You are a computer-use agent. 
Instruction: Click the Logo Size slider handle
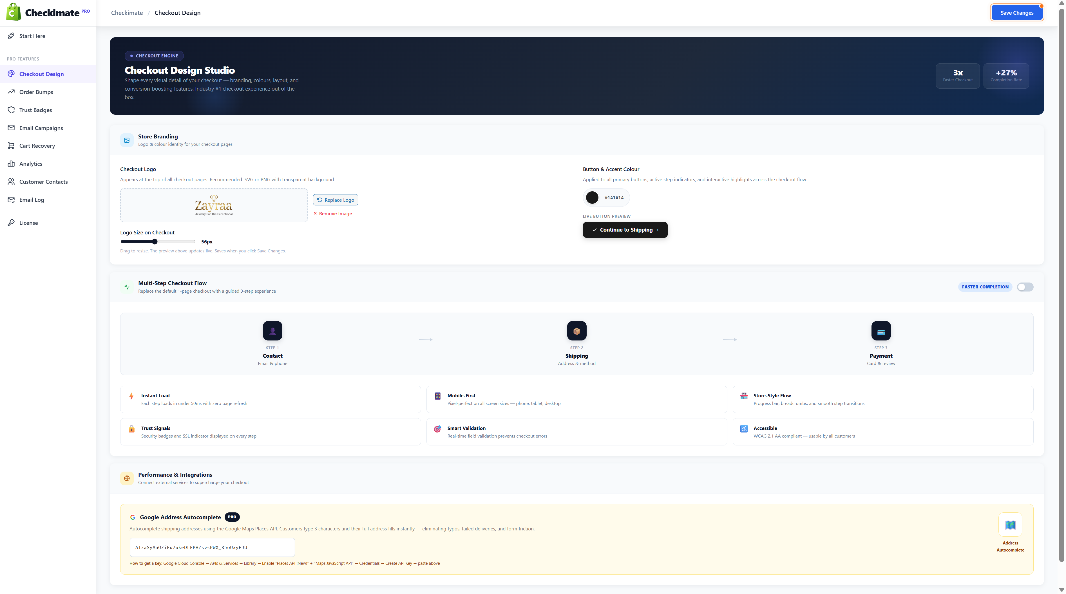155,242
